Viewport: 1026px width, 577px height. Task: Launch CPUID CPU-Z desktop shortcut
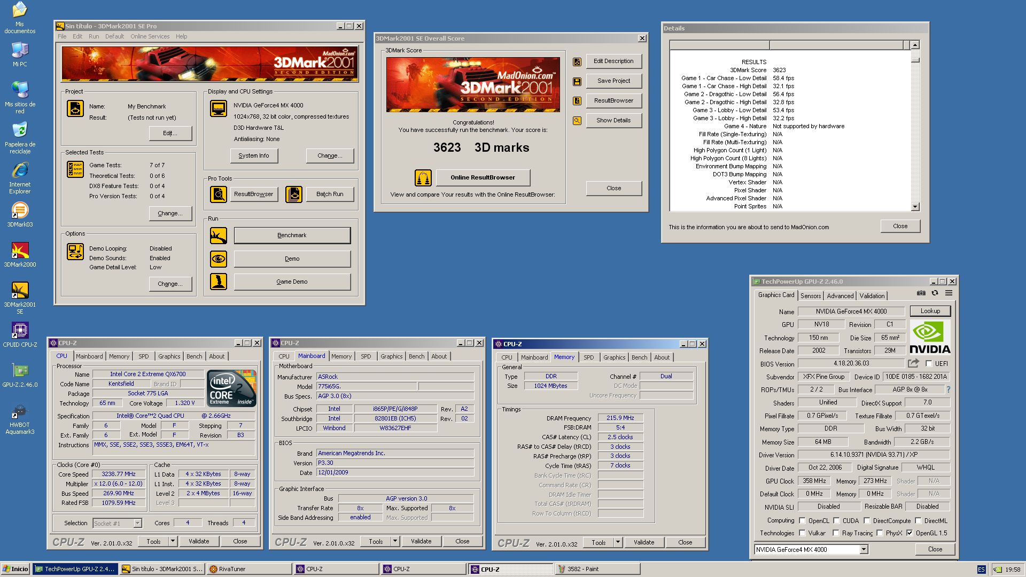(x=20, y=335)
